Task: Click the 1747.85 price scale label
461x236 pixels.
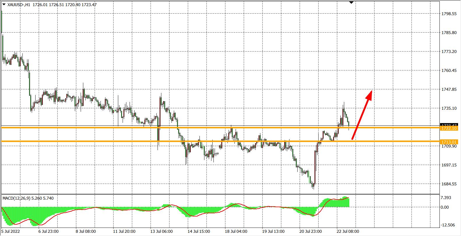Action: (x=449, y=89)
